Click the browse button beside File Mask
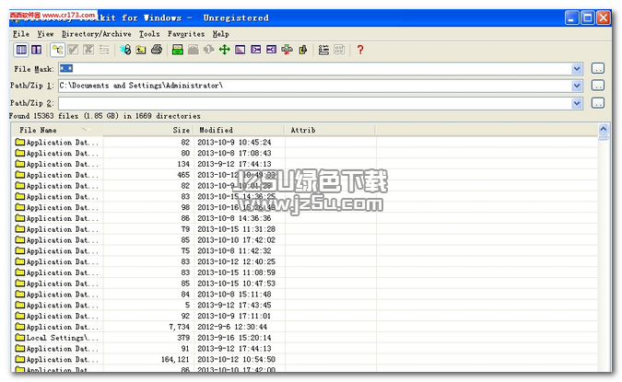This screenshot has height=382, width=622. (x=598, y=68)
